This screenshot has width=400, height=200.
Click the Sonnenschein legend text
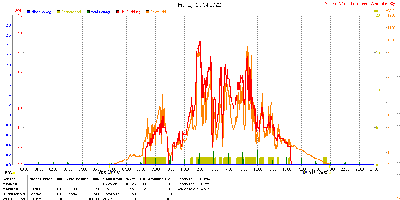pyautogui.click(x=72, y=12)
